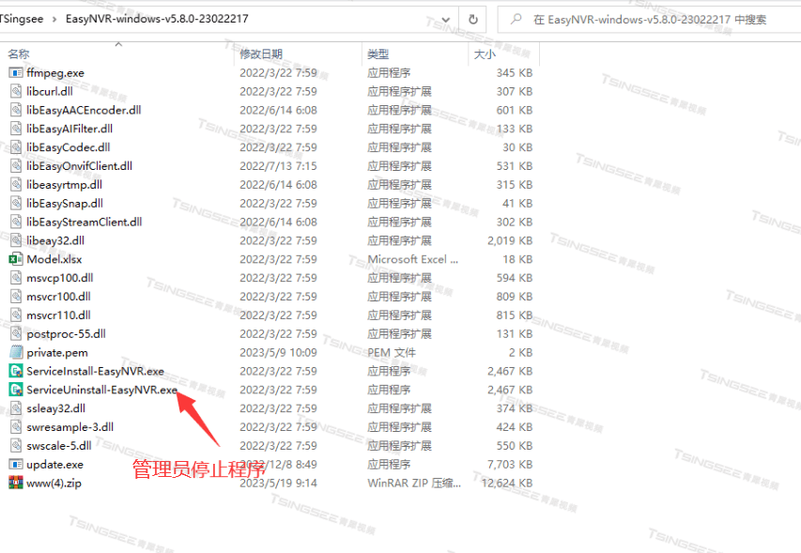Select the file name libEasyAACEncoder.dll
This screenshot has width=801, height=553.
84,110
